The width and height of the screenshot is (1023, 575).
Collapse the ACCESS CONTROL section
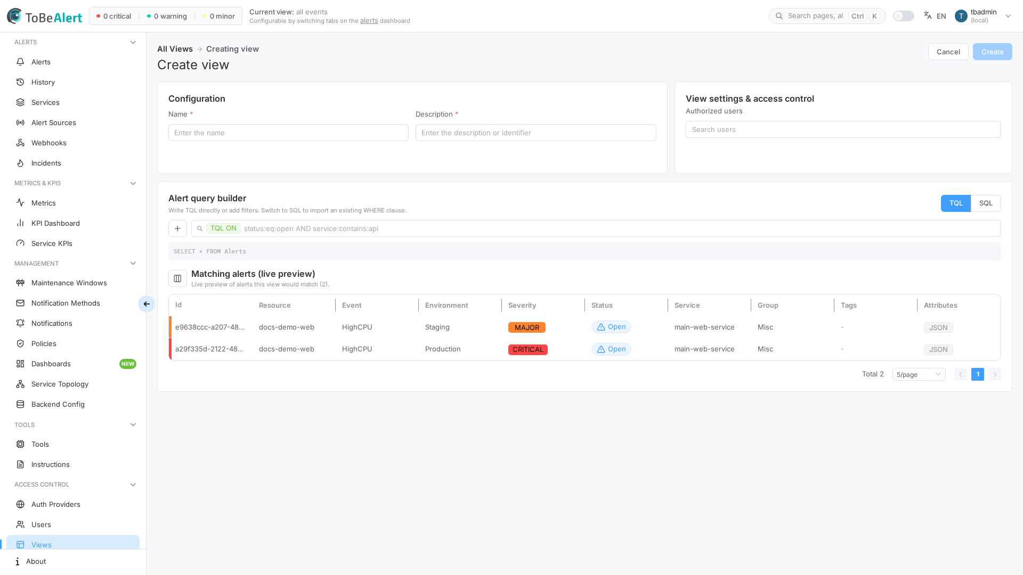pos(133,484)
